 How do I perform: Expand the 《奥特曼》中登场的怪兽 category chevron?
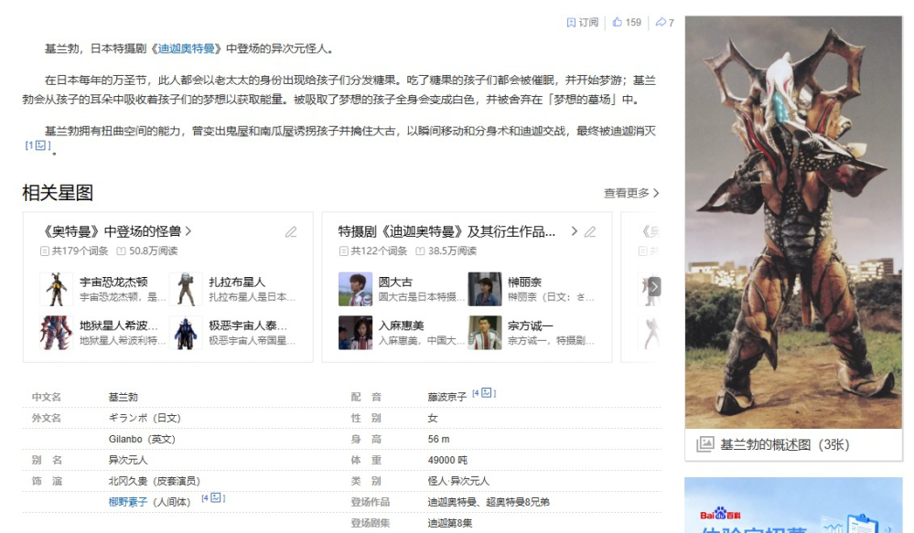coord(188,231)
